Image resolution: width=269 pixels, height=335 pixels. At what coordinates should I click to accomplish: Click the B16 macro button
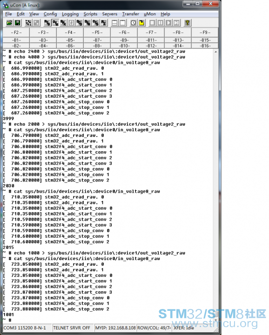[x=205, y=46]
